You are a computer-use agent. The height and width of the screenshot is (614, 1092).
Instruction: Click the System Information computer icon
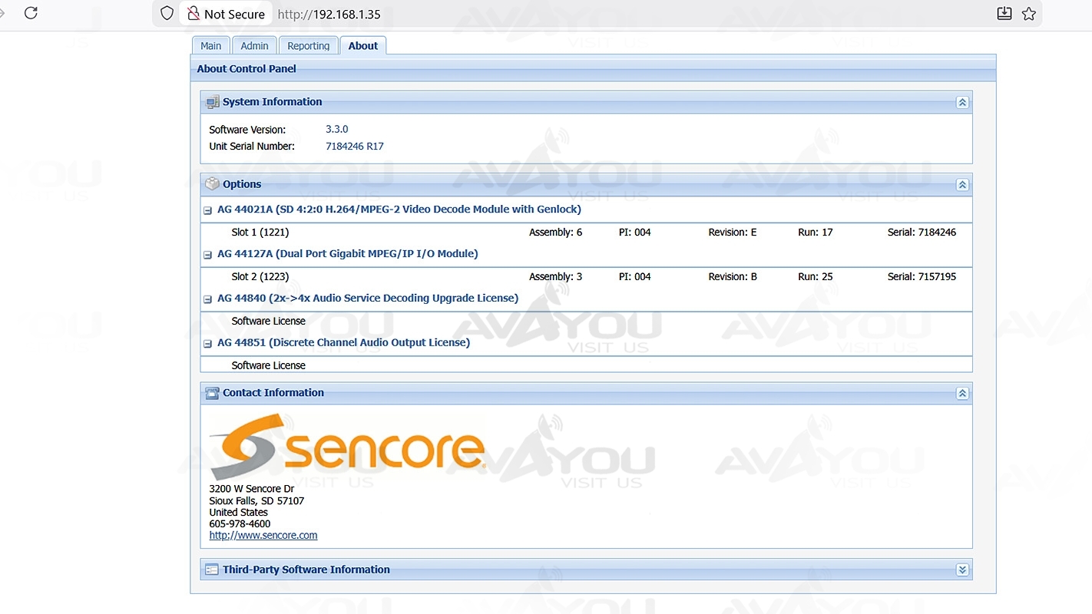point(213,102)
